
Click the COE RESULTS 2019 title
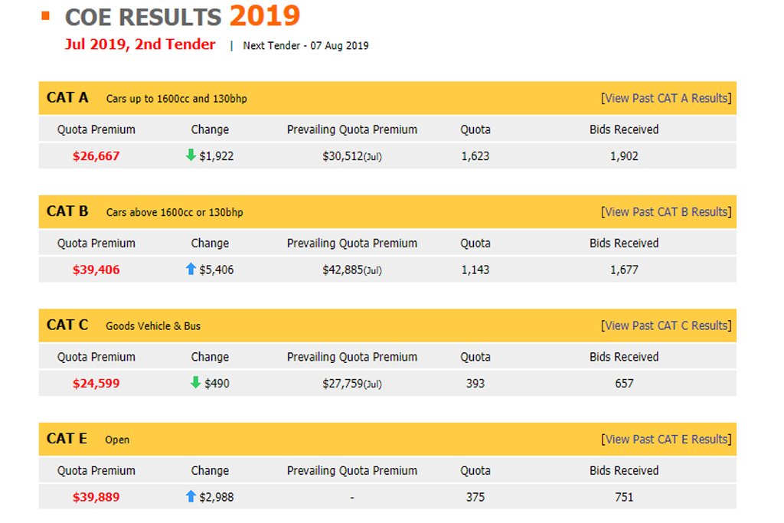[x=182, y=16]
